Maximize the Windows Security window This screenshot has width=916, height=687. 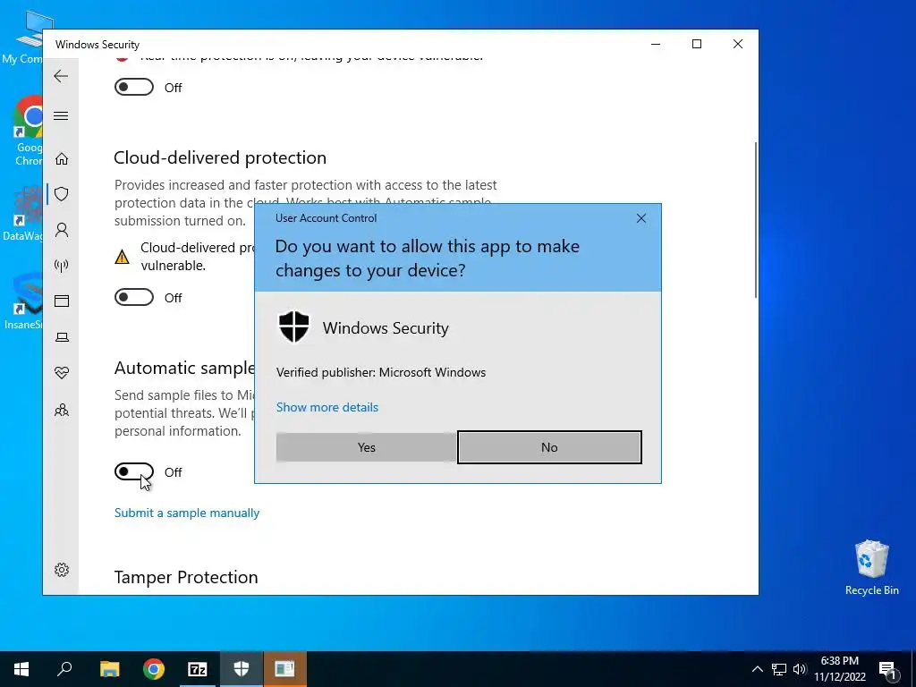[696, 44]
